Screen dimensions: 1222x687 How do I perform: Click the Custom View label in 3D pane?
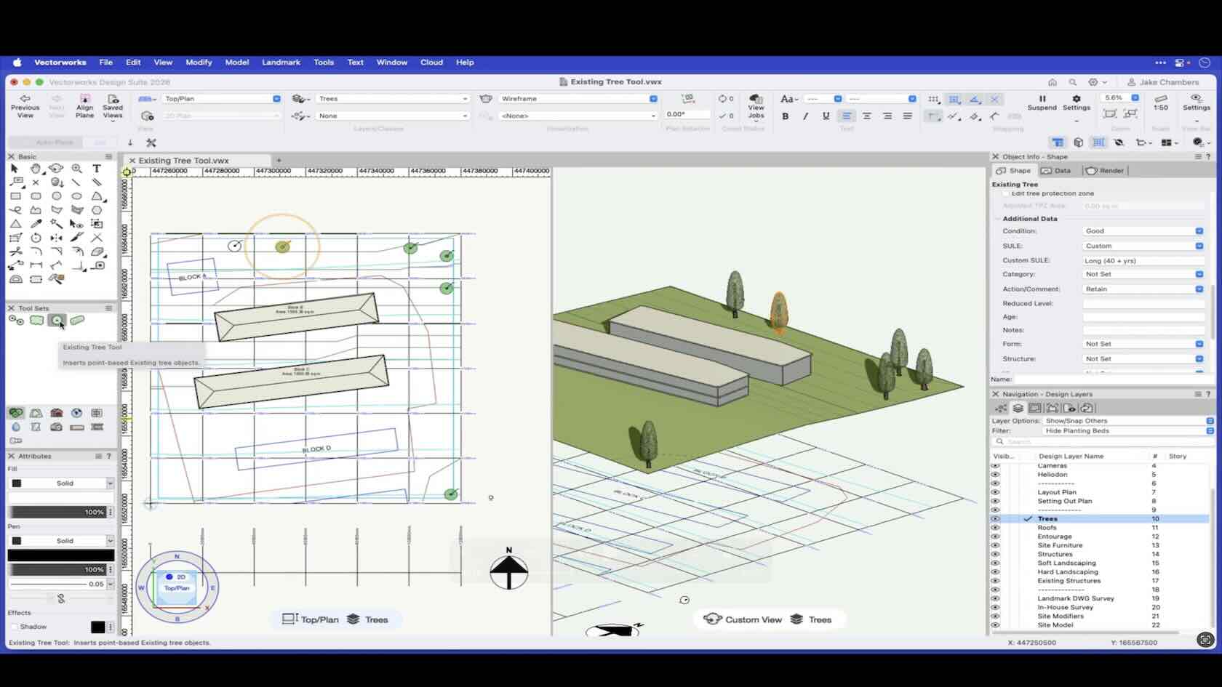753,620
